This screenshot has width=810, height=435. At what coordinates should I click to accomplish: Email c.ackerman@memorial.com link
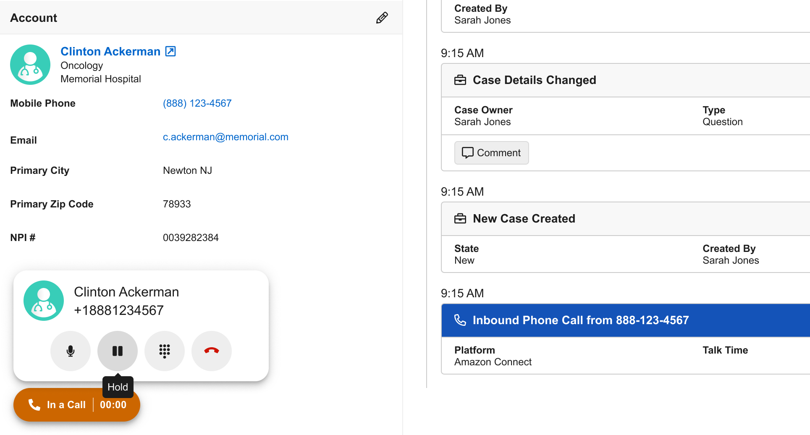pos(225,137)
